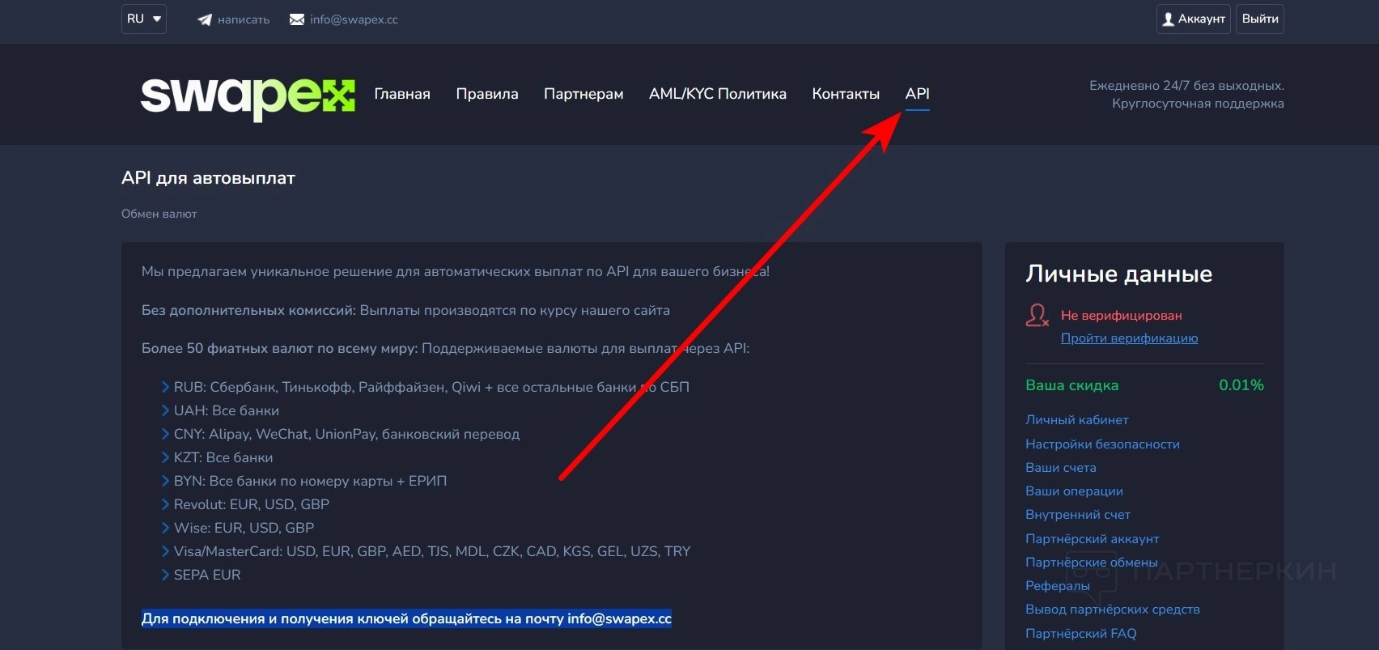Screen dimensions: 1379x650
Task: Click the info@swapex.cc header email link
Action: tap(354, 19)
